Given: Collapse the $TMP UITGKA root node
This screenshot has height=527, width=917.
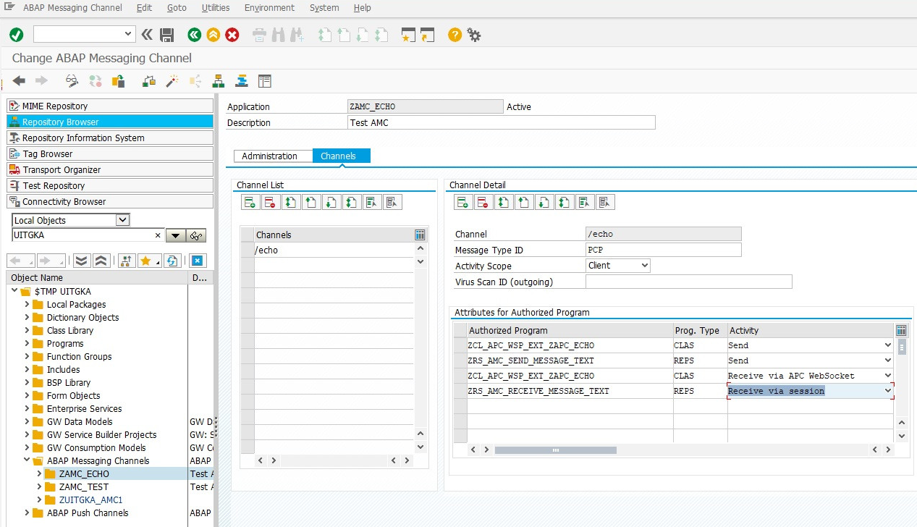Looking at the screenshot, I should [14, 292].
